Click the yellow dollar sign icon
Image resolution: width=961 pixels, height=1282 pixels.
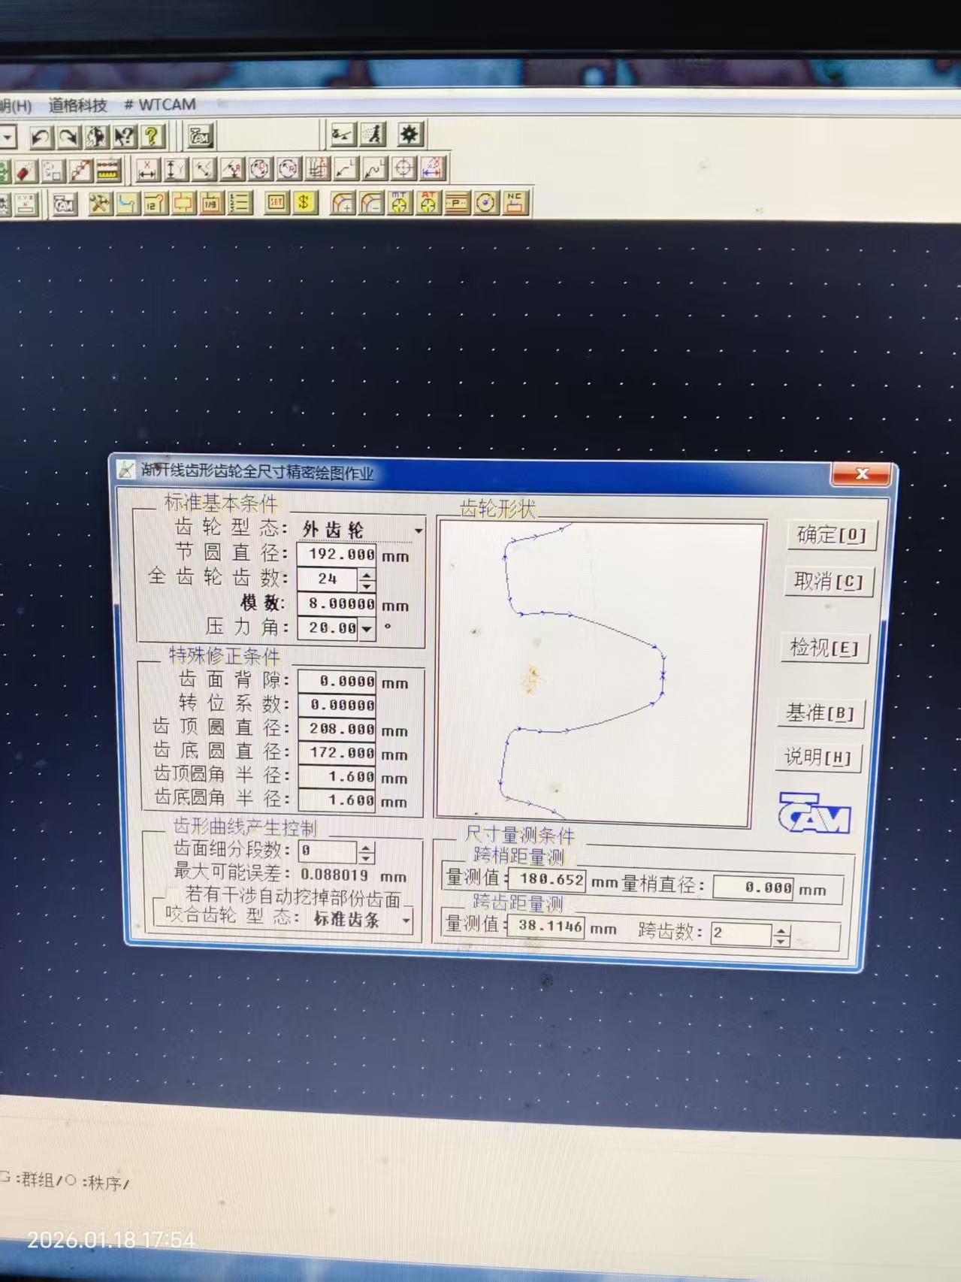click(304, 203)
